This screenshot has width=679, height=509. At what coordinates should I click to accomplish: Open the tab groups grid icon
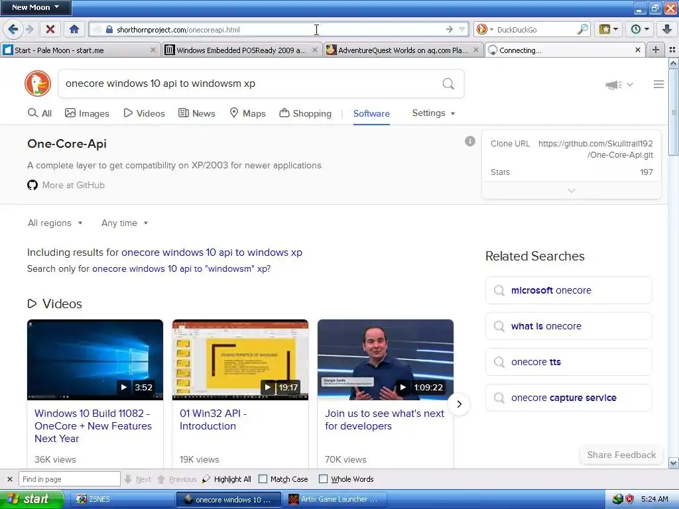672,50
